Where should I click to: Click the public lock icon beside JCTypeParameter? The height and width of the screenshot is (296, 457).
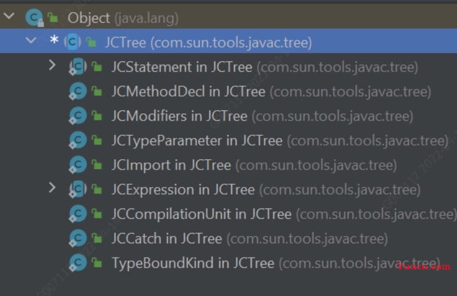[x=97, y=140]
